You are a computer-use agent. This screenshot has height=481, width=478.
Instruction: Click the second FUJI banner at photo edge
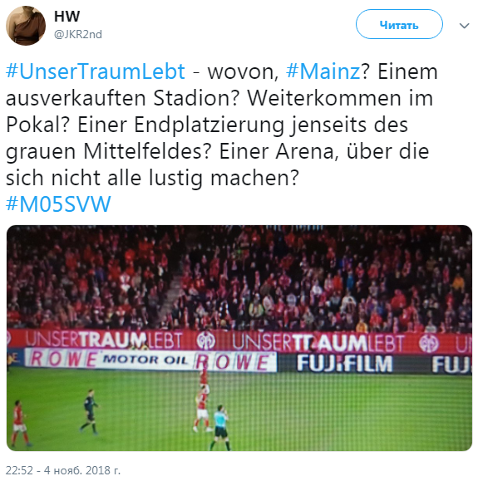(451, 365)
